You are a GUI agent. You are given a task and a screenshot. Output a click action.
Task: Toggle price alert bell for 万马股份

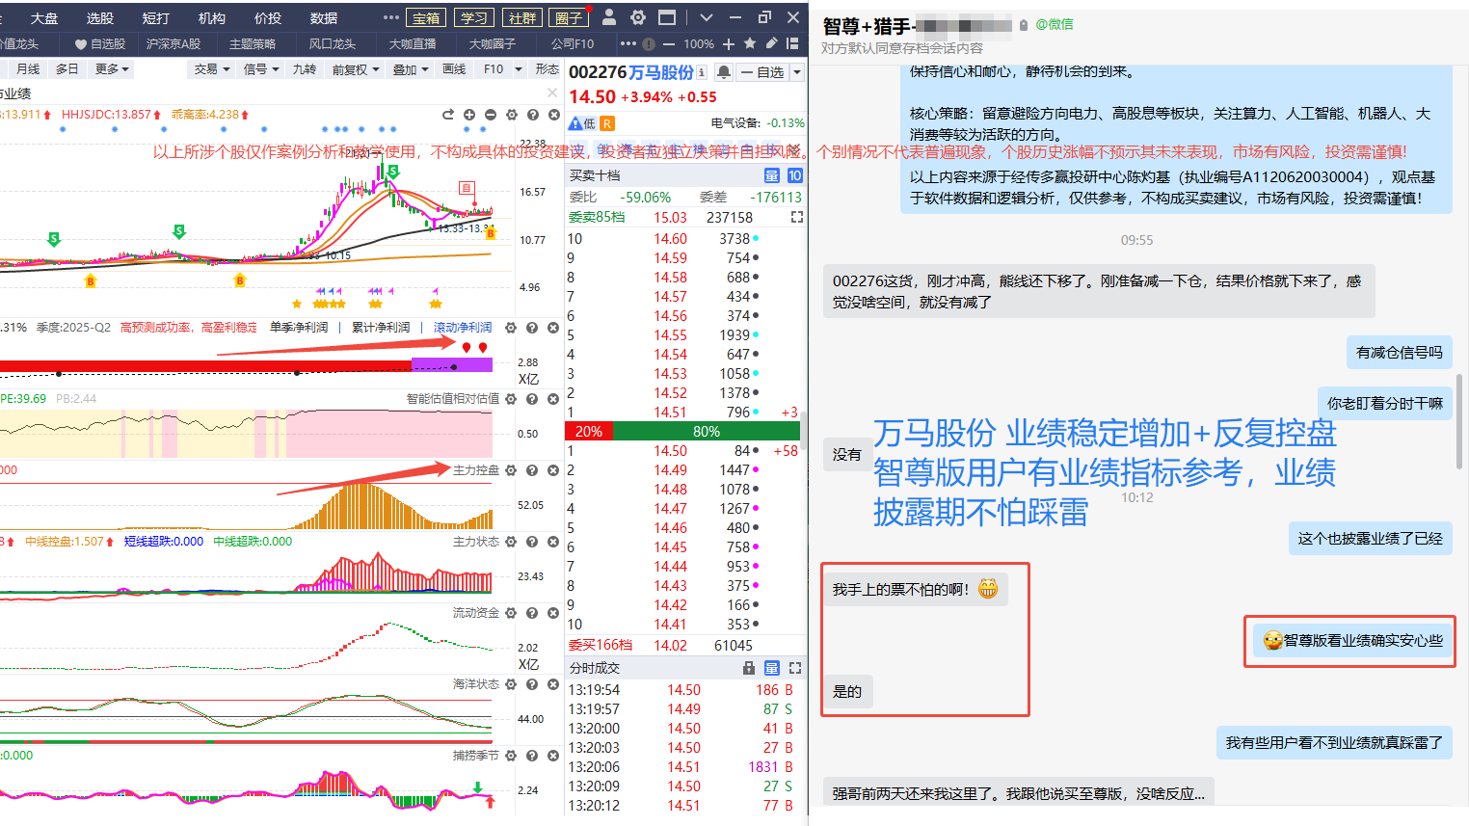tap(724, 72)
